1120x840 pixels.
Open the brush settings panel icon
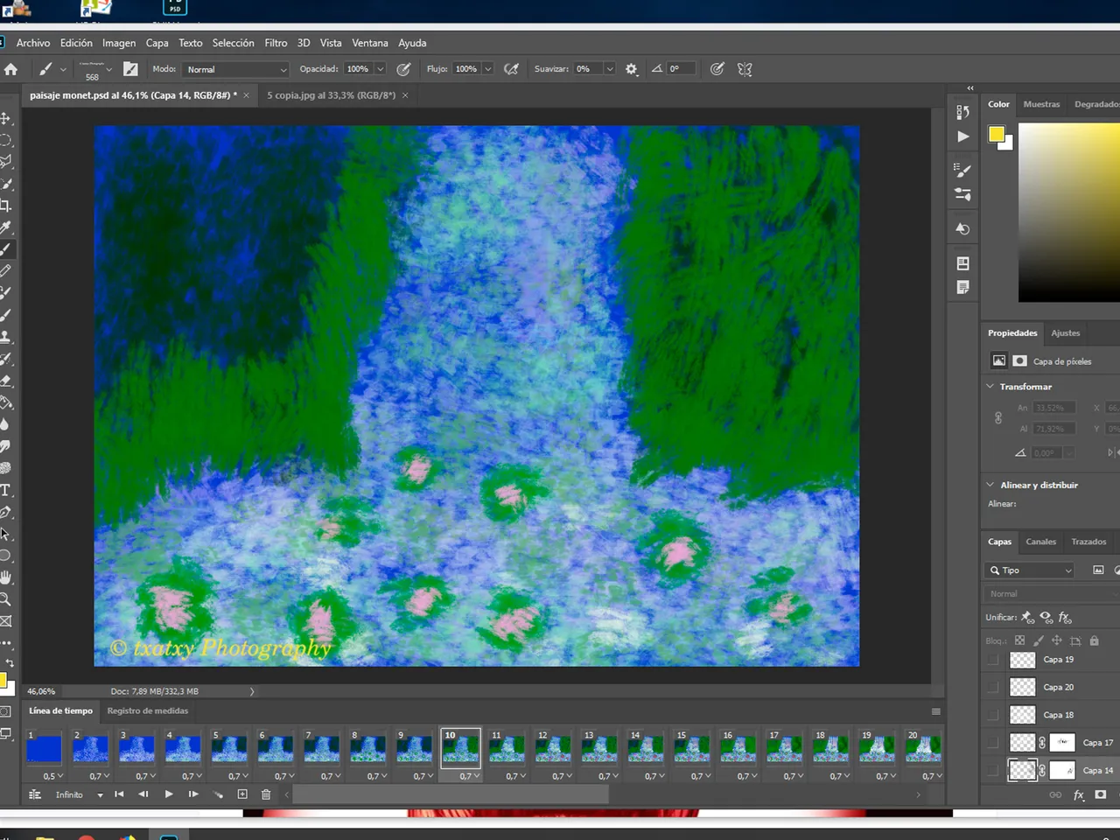point(130,68)
